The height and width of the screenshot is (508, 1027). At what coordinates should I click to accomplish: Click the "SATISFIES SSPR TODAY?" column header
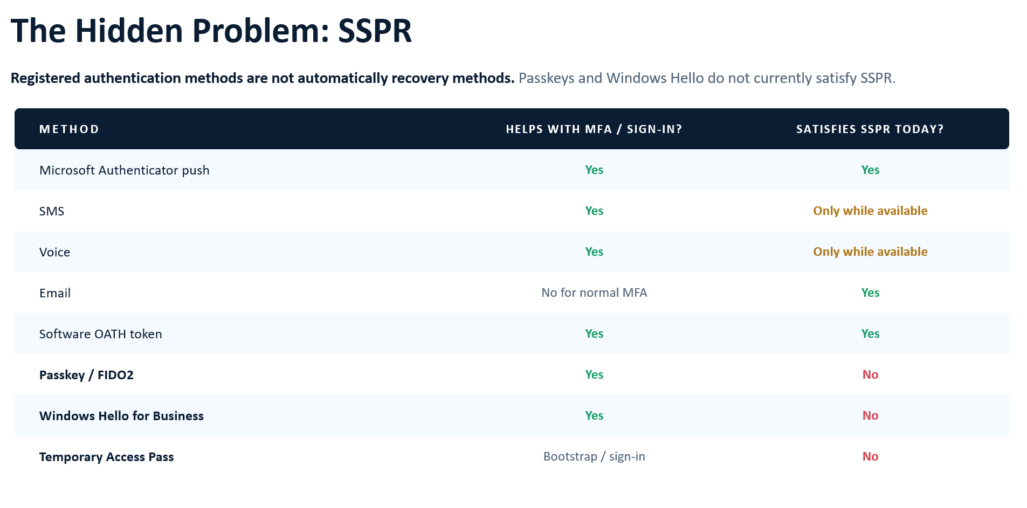click(x=870, y=129)
